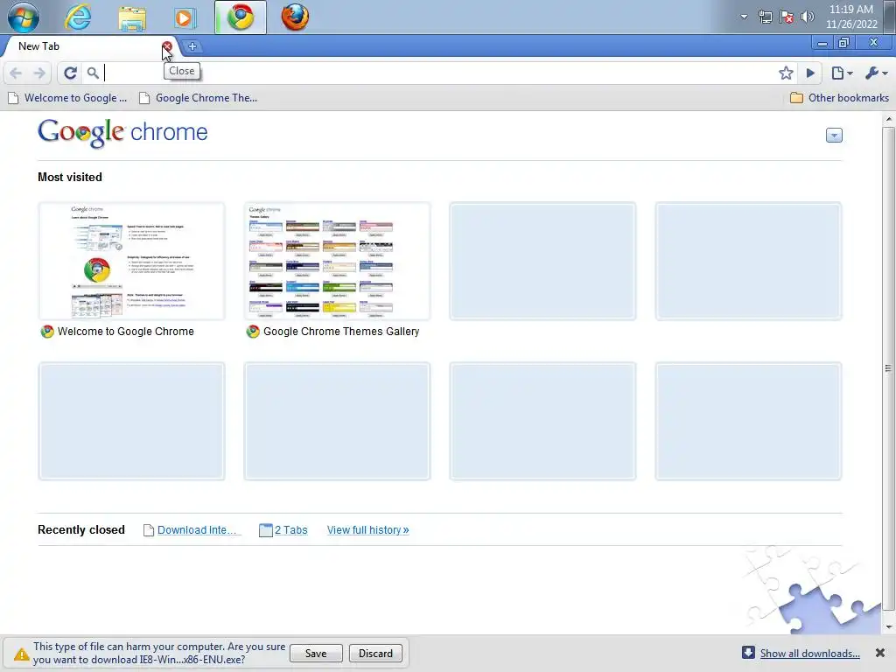The width and height of the screenshot is (896, 672).
Task: Open the Welcome to Google bookmark
Action: pyautogui.click(x=67, y=98)
